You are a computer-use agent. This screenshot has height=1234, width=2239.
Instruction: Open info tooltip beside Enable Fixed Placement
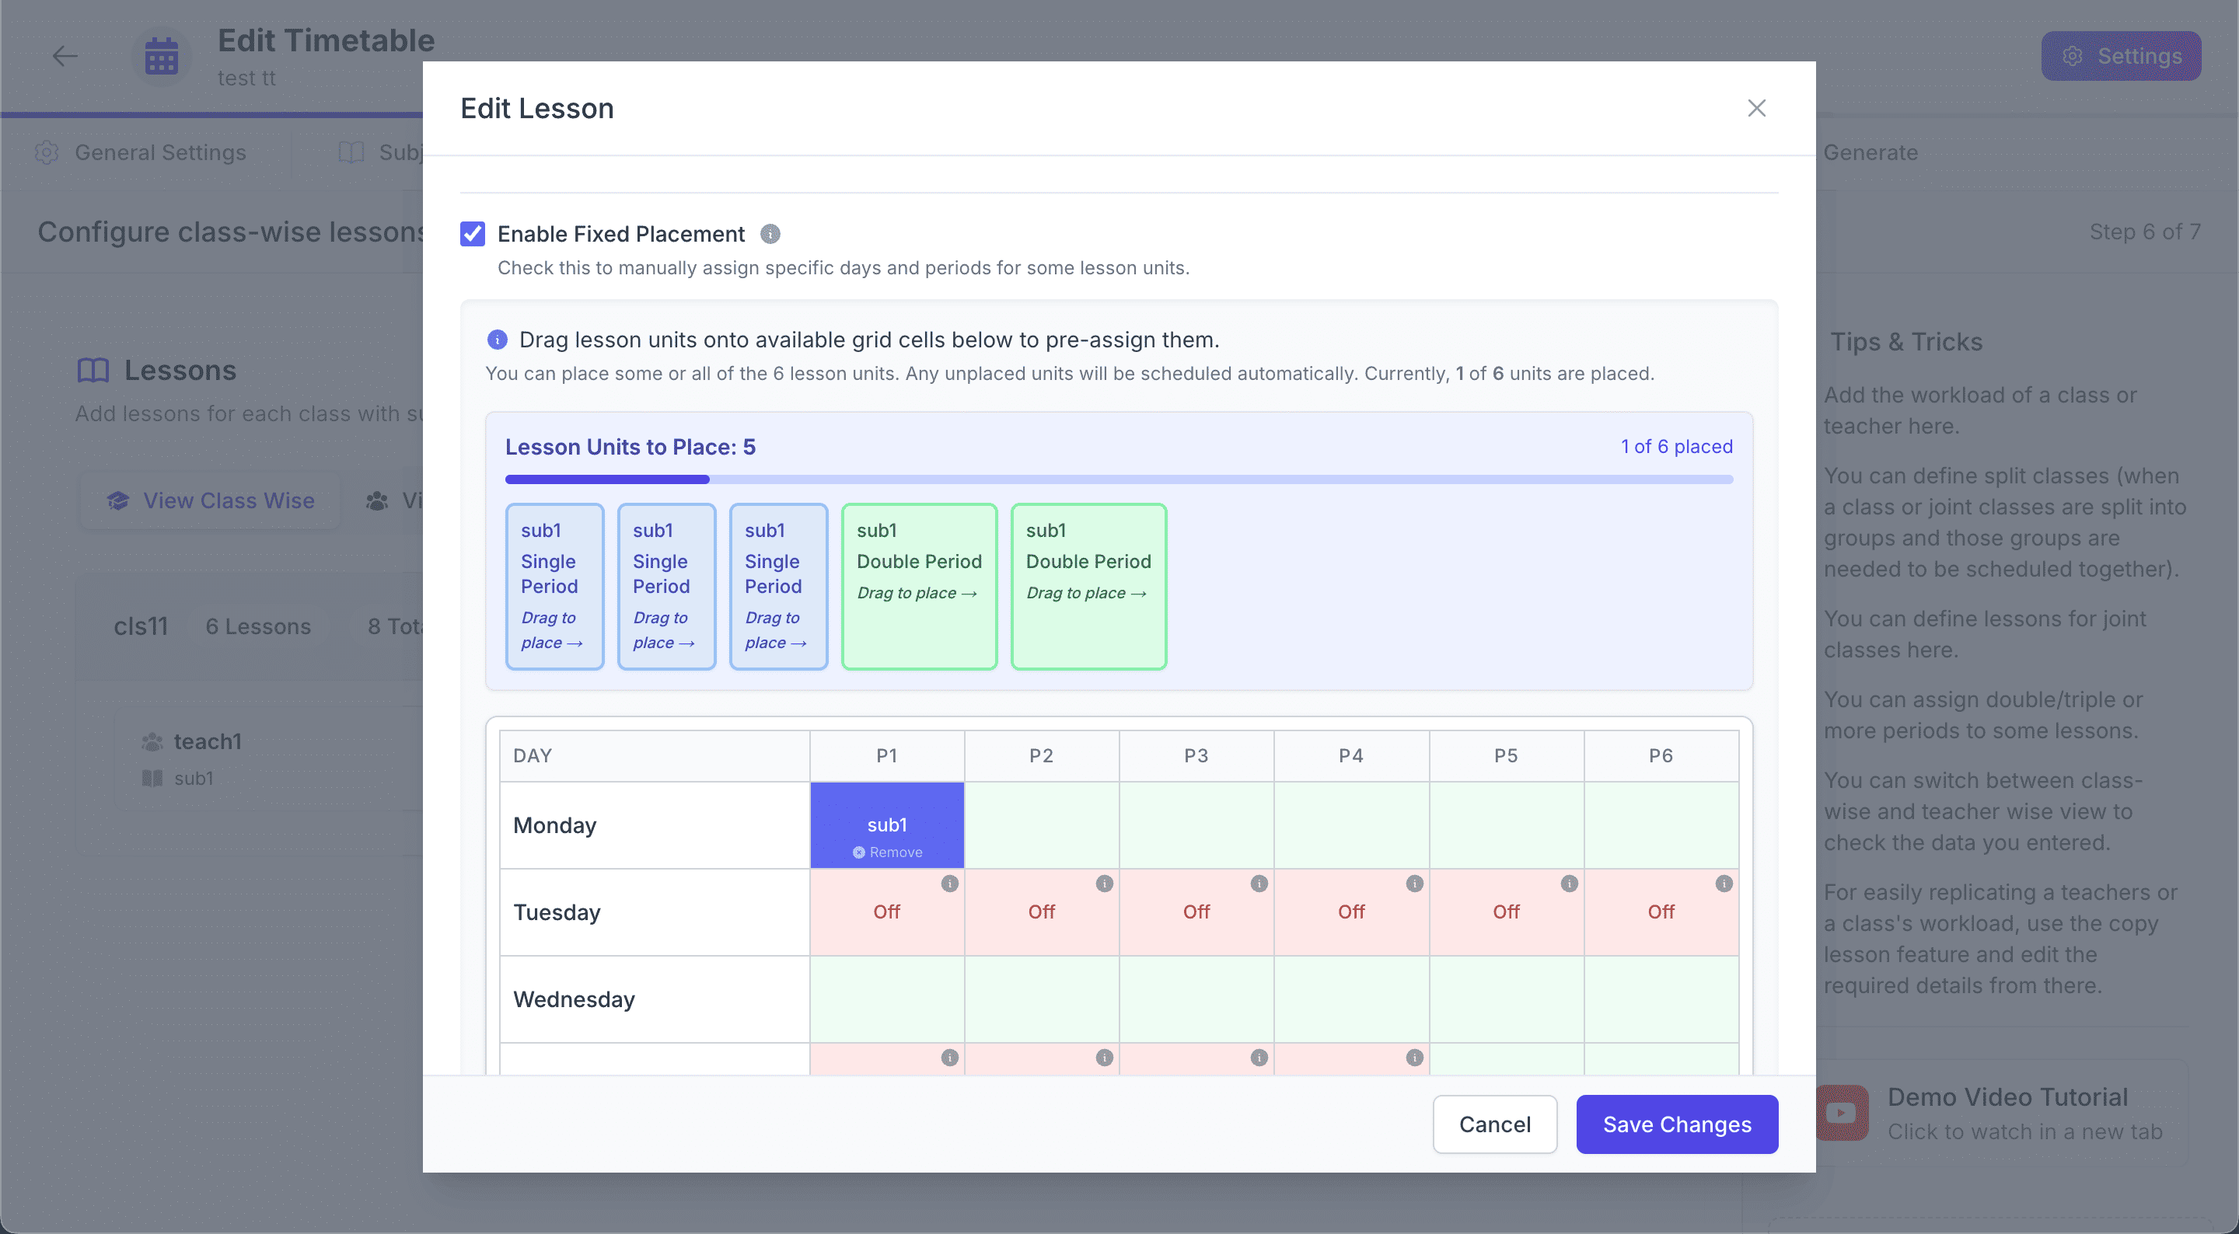pos(770,234)
